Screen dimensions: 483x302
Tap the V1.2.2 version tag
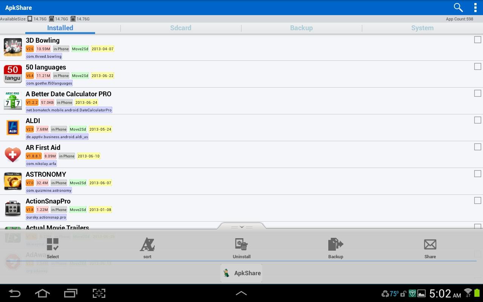[32, 102]
